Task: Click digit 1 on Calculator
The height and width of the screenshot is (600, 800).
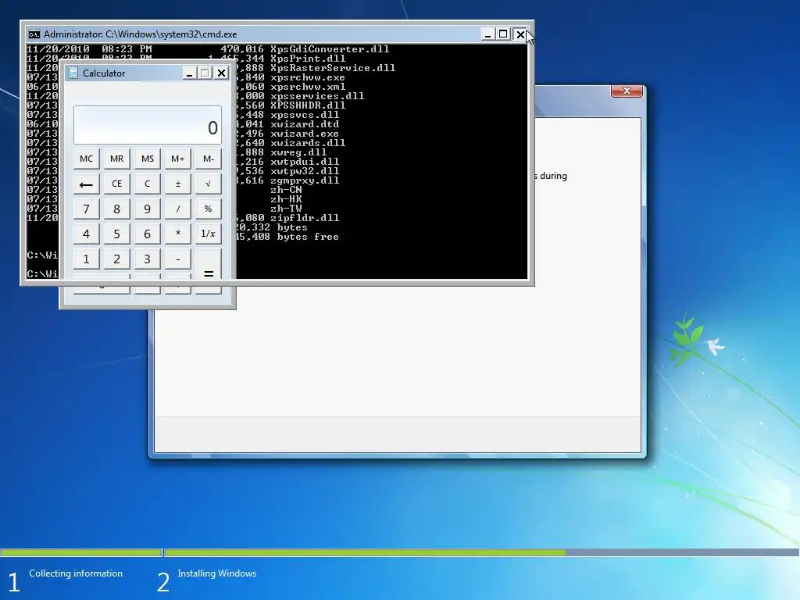Action: point(86,259)
